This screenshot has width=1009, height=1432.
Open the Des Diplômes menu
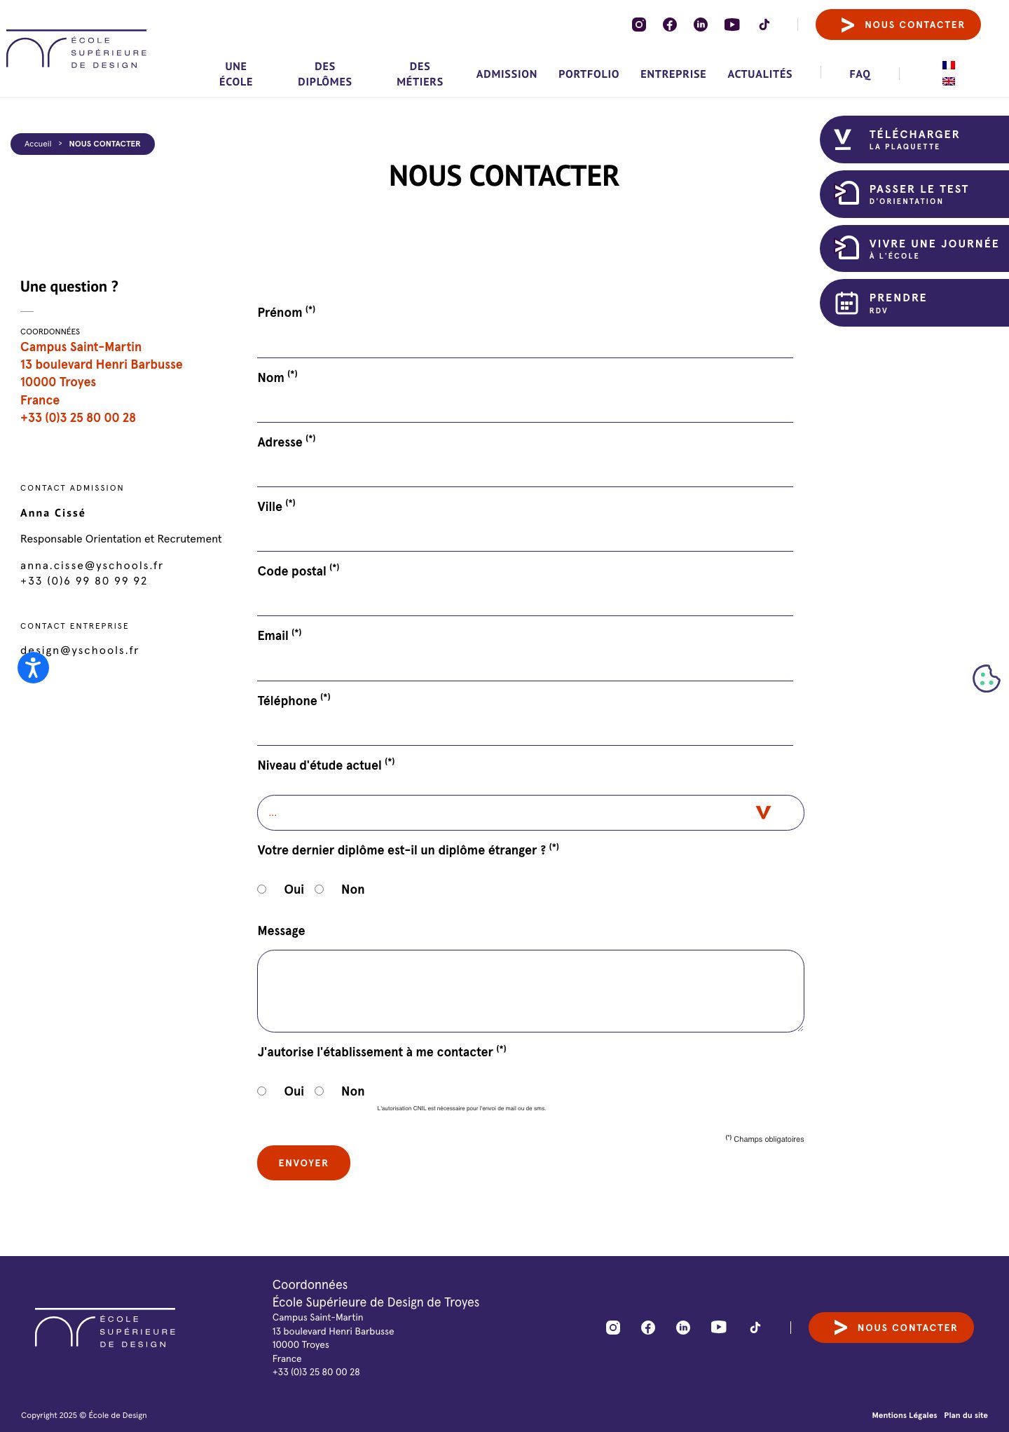324,74
